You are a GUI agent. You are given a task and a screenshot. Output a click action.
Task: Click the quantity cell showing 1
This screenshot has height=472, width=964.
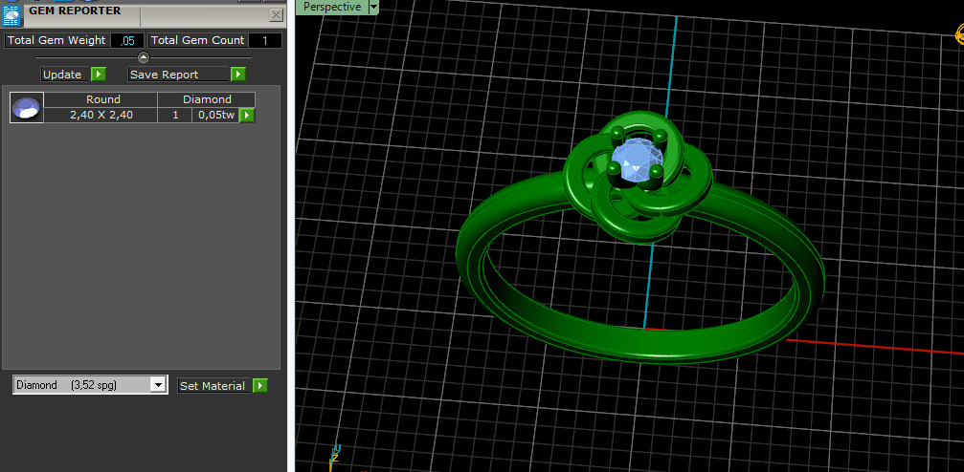pyautogui.click(x=175, y=115)
